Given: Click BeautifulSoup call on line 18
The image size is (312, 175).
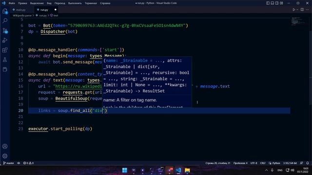Looking at the screenshot, I should click(71, 98).
